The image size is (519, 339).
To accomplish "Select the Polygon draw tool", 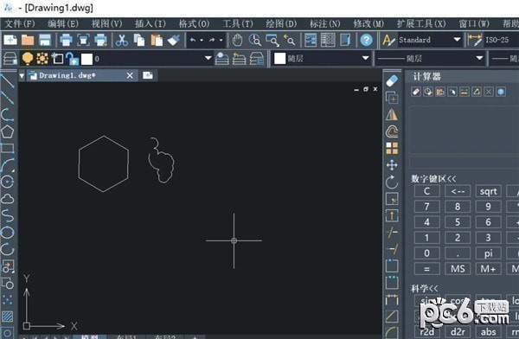I will pyautogui.click(x=7, y=131).
